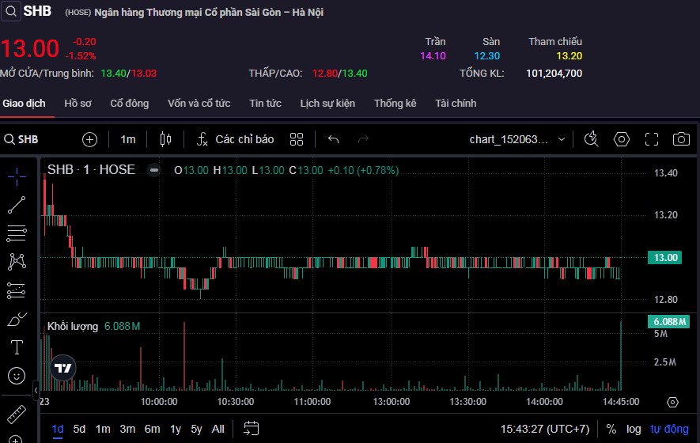Select the crosshair cursor tool
Image resolution: width=700 pixels, height=443 pixels.
point(17,176)
